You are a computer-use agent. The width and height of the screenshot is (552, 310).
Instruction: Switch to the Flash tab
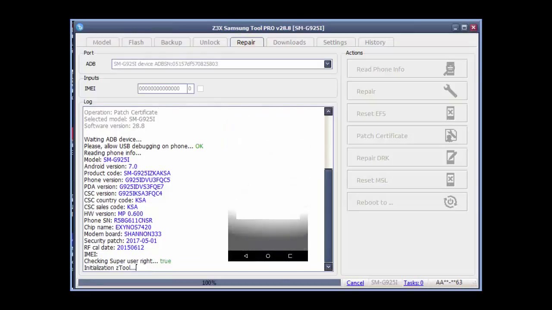pos(136,42)
